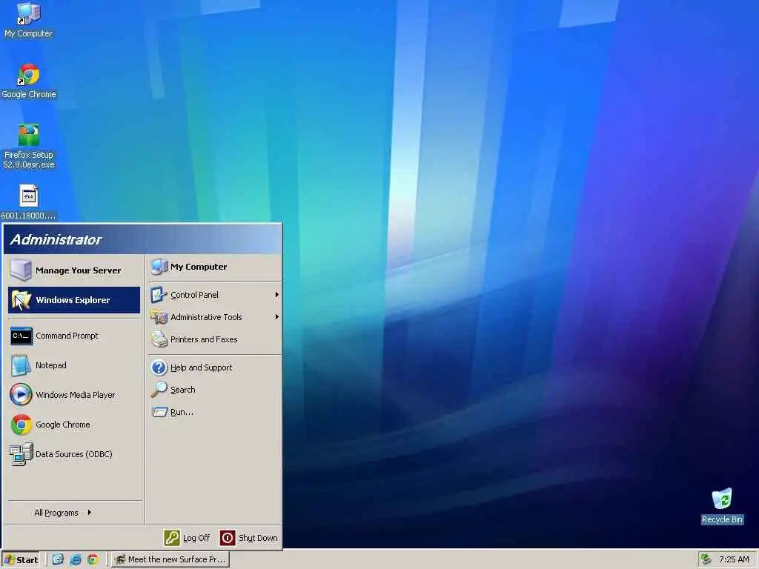Click the Log Off button
Viewport: 759px width, 569px height.
tap(188, 538)
